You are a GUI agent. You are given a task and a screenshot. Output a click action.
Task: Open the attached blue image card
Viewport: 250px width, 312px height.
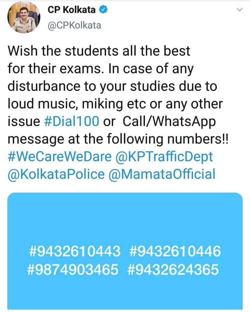[125, 251]
